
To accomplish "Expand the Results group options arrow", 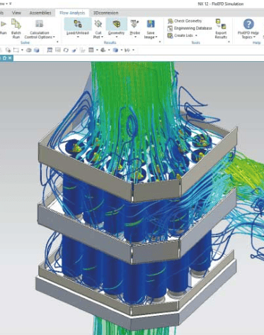I will (x=160, y=42).
